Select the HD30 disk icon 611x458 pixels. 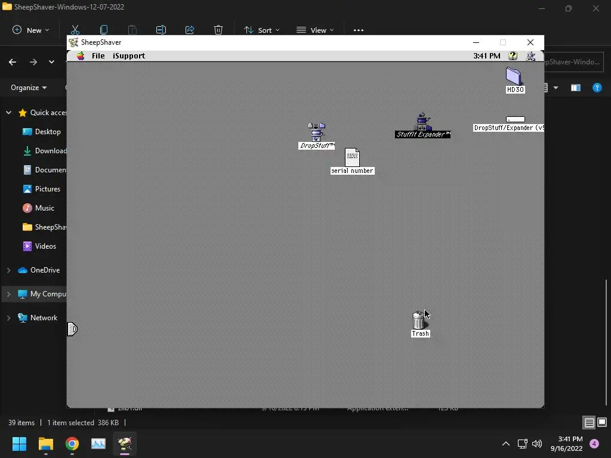(514, 76)
